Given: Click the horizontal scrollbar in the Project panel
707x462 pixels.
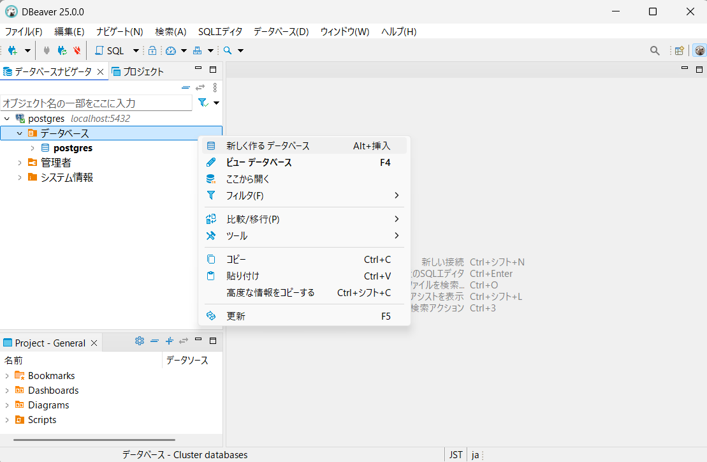Looking at the screenshot, I should pos(94,440).
